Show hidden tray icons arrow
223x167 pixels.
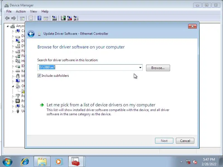point(181,162)
